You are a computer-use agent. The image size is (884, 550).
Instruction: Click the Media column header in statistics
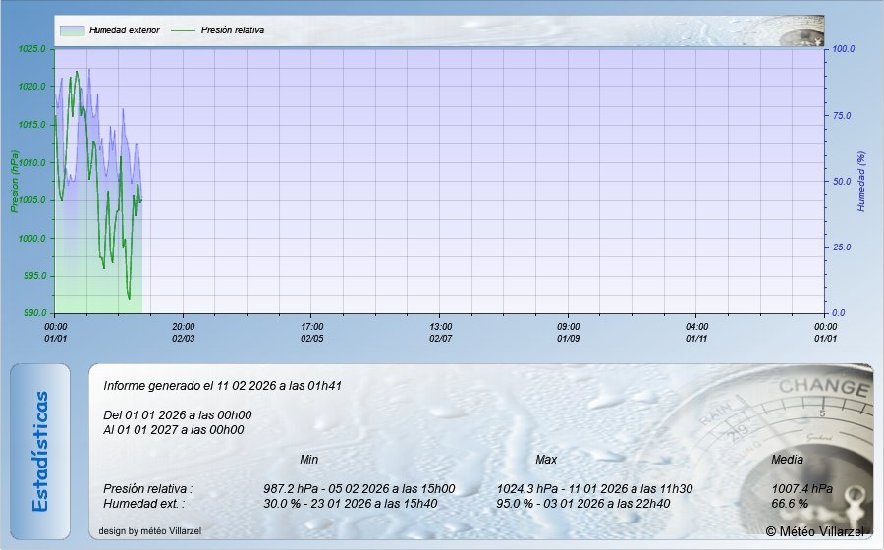click(x=787, y=460)
